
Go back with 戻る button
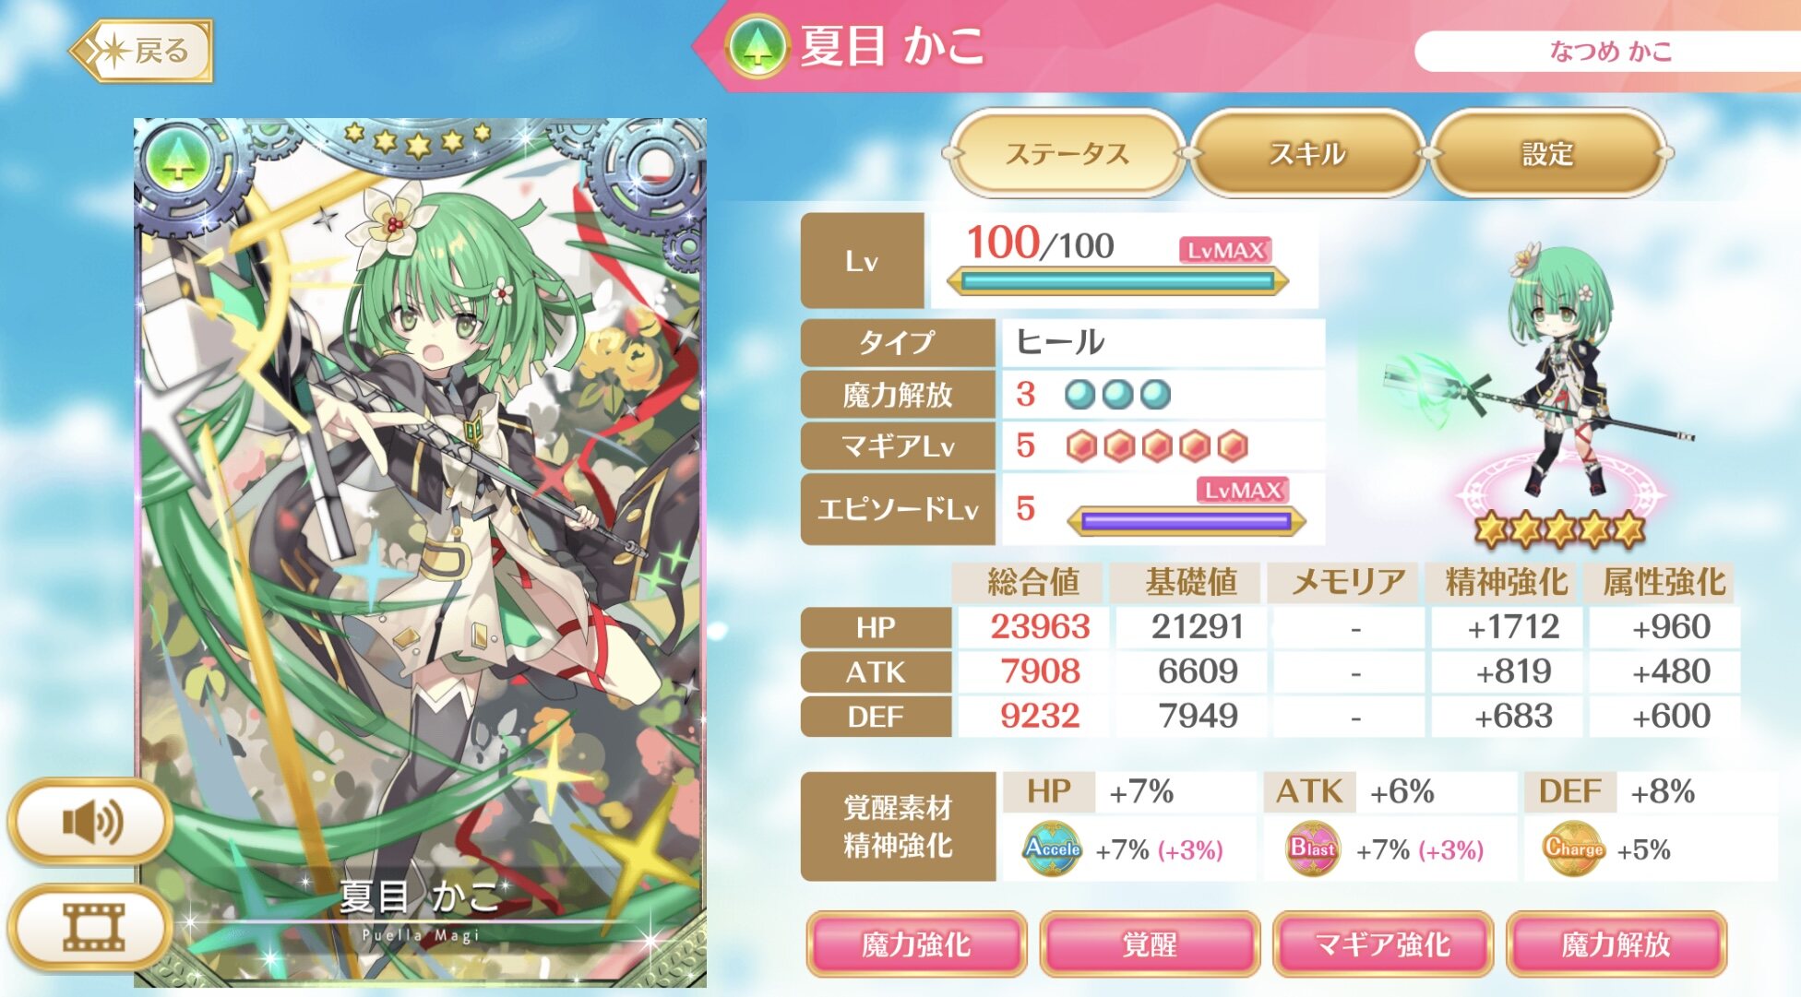[x=141, y=51]
